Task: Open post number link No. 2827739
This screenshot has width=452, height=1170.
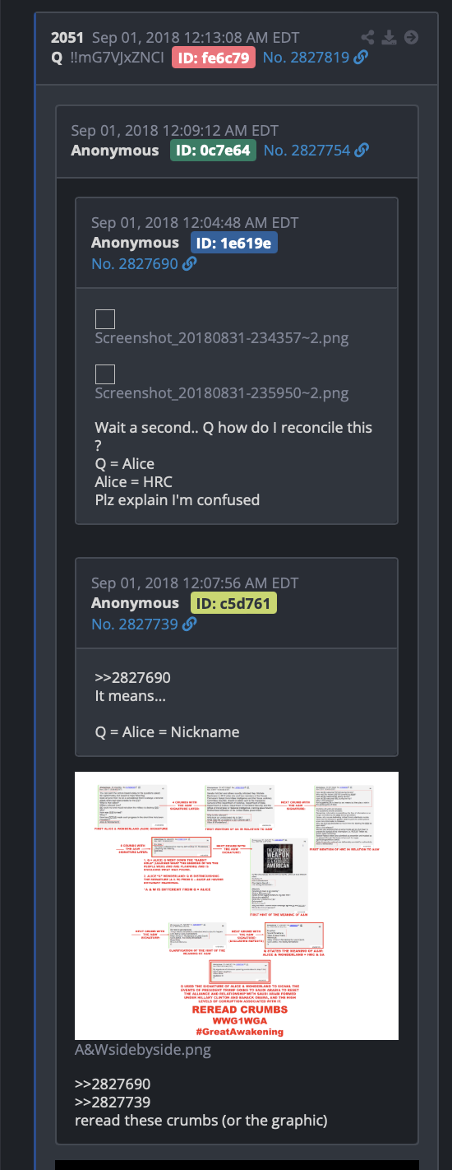Action: [135, 624]
